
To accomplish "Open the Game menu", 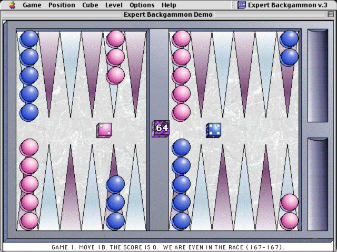I will pos(32,5).
